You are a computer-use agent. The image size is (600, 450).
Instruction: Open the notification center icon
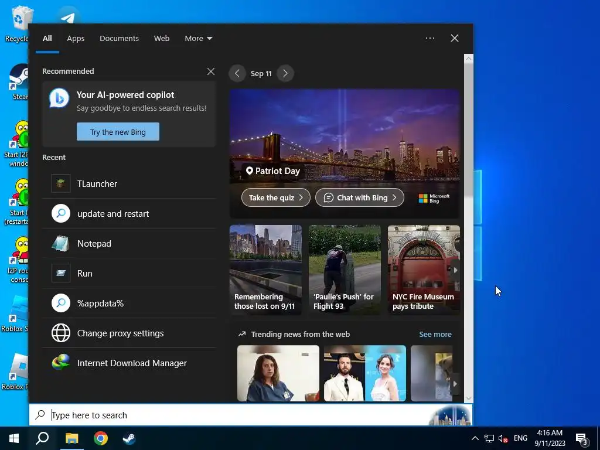(x=582, y=438)
